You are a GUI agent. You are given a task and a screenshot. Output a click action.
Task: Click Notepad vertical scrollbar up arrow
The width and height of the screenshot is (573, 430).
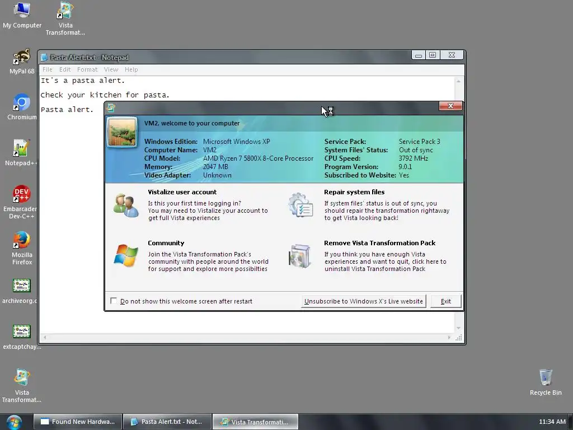click(x=458, y=81)
